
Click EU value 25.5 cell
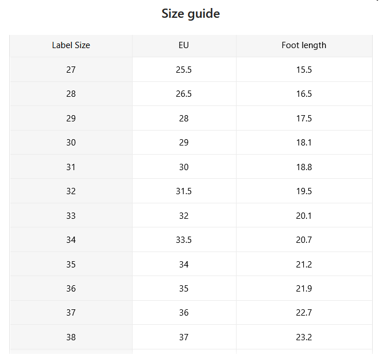(x=184, y=70)
